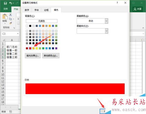Pick the dark red standard color swatch
Screen dimensions: 146x114
27,48
